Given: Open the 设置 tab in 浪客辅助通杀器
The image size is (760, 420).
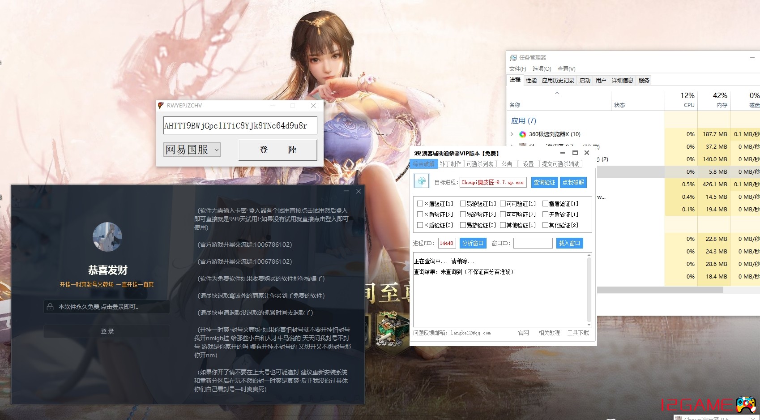Looking at the screenshot, I should (529, 164).
